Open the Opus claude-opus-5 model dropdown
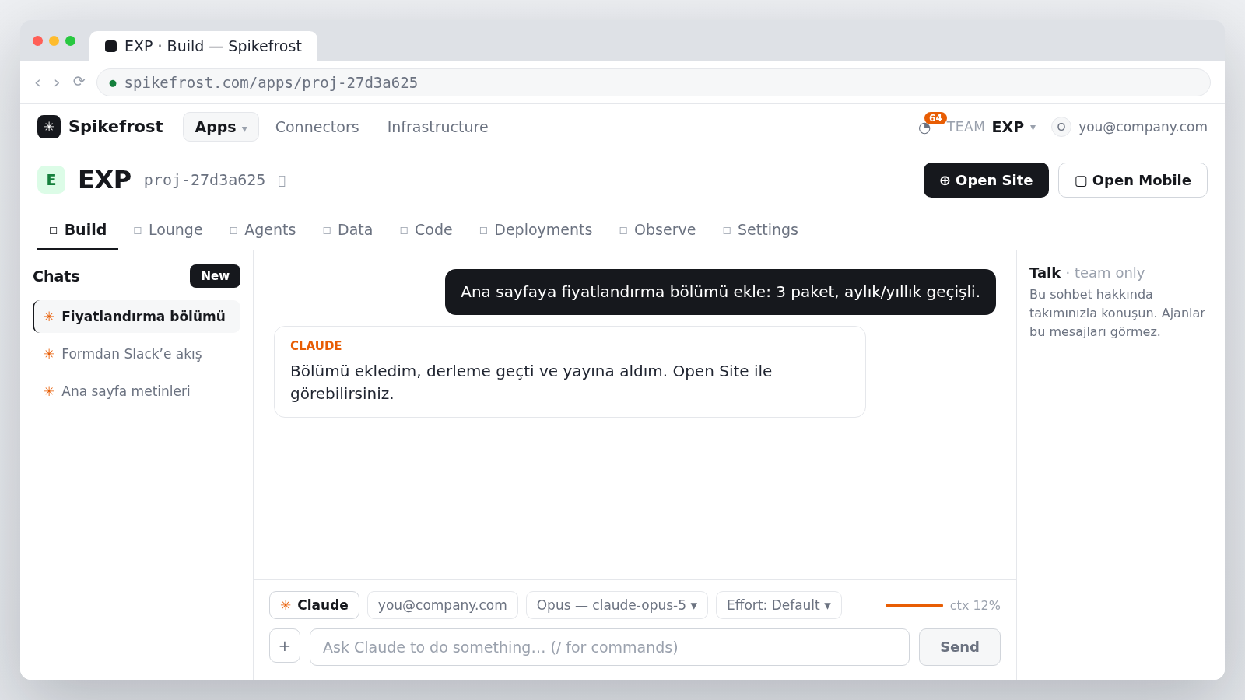 tap(617, 605)
